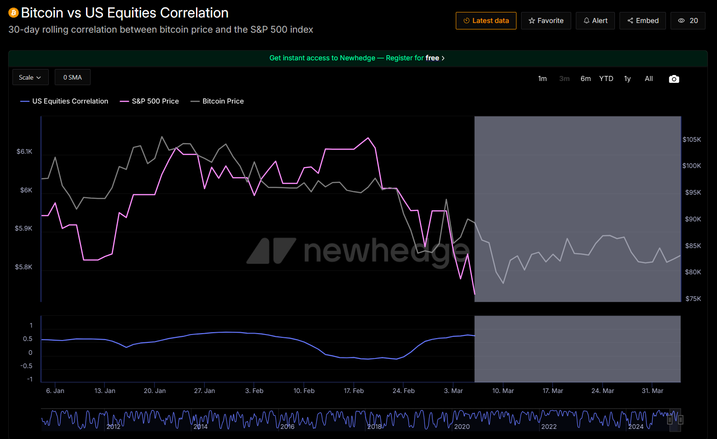Click the Favorite star button
Image resolution: width=717 pixels, height=439 pixels.
tap(546, 21)
